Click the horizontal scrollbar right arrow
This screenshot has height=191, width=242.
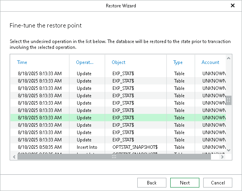(x=222, y=157)
